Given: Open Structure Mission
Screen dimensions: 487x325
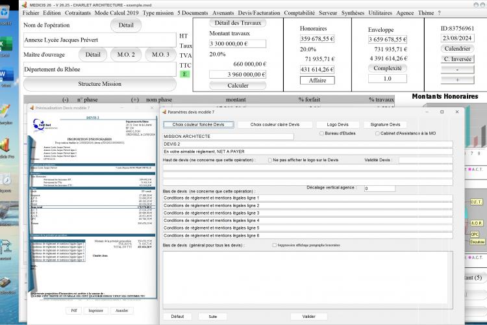Looking at the screenshot, I should (x=100, y=84).
